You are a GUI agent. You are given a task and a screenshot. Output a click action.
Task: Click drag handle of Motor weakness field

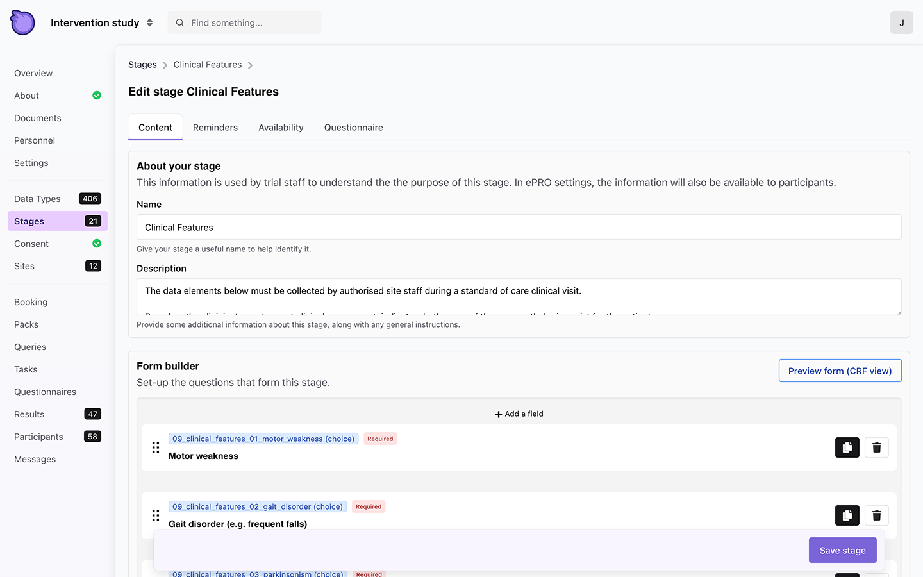tap(156, 447)
